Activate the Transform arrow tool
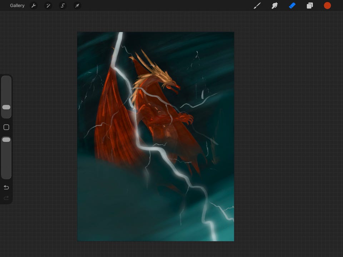Viewport: 343px width, 257px height. (x=77, y=5)
